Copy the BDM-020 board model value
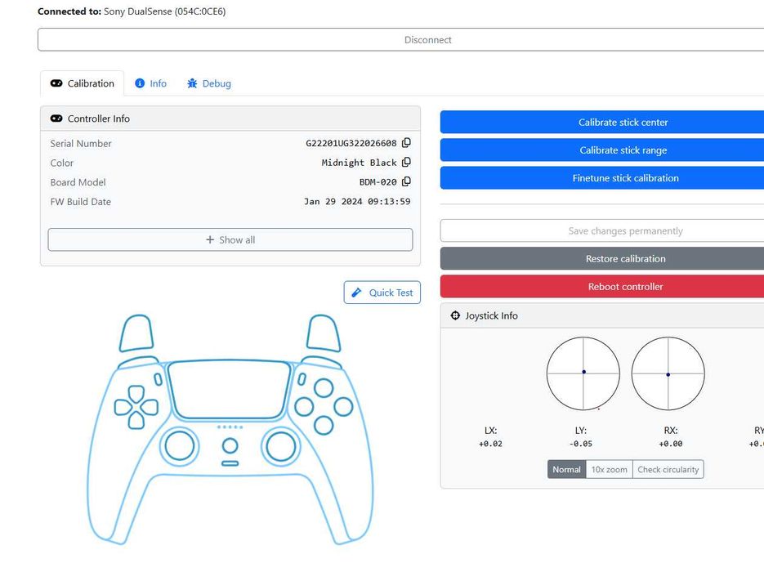Viewport: 764px width, 572px height. tap(406, 181)
